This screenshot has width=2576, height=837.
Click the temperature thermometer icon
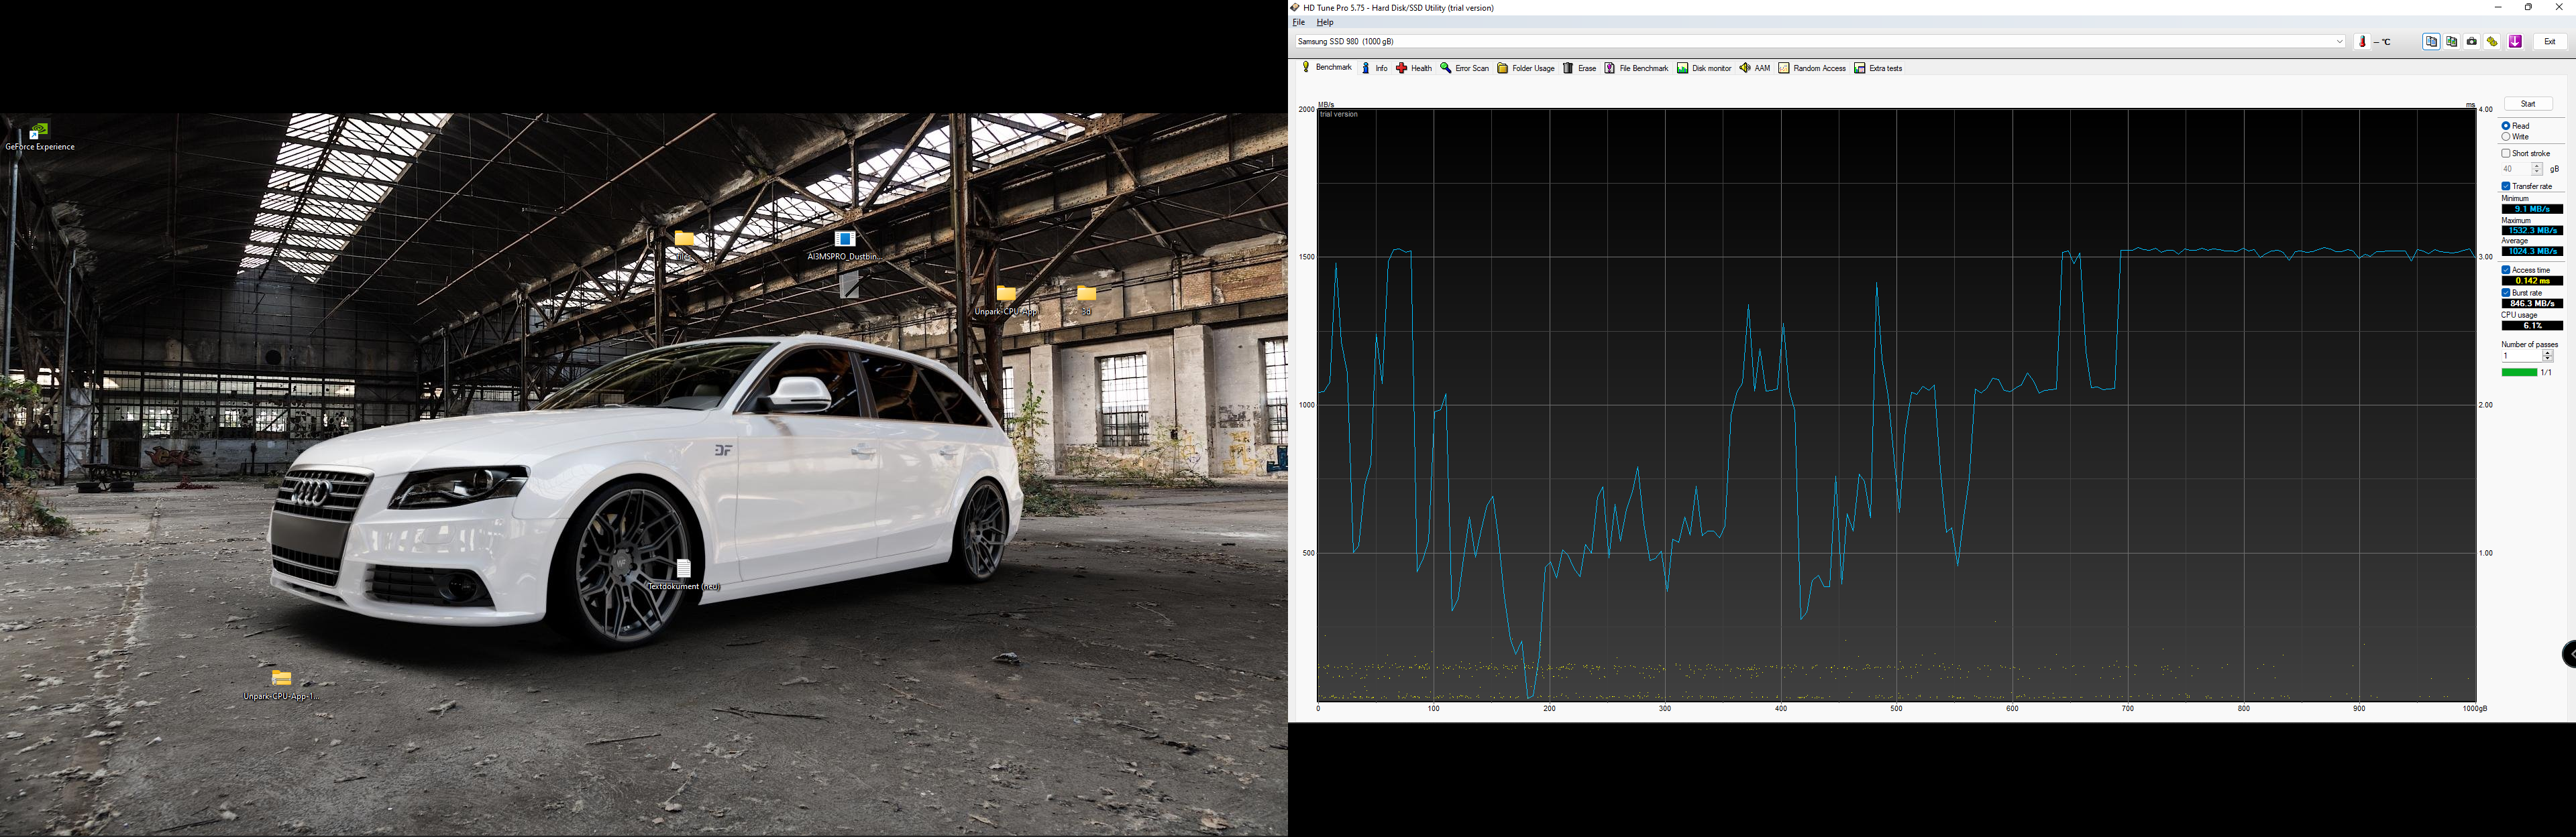pos(2363,42)
